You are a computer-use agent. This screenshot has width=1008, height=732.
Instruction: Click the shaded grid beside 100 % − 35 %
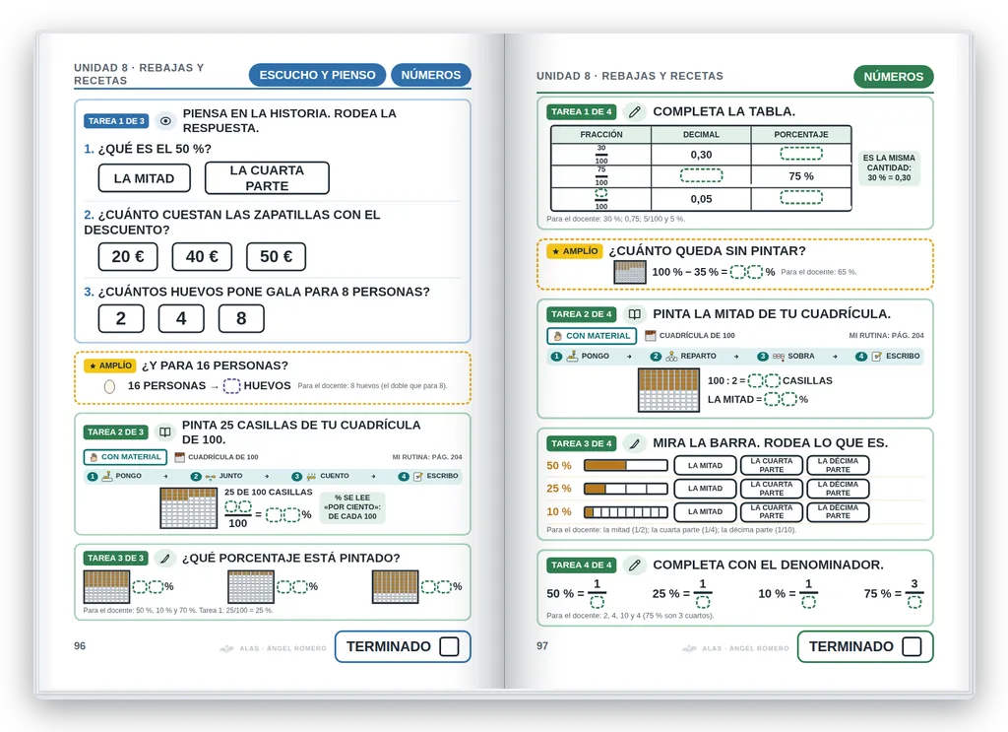click(x=629, y=272)
